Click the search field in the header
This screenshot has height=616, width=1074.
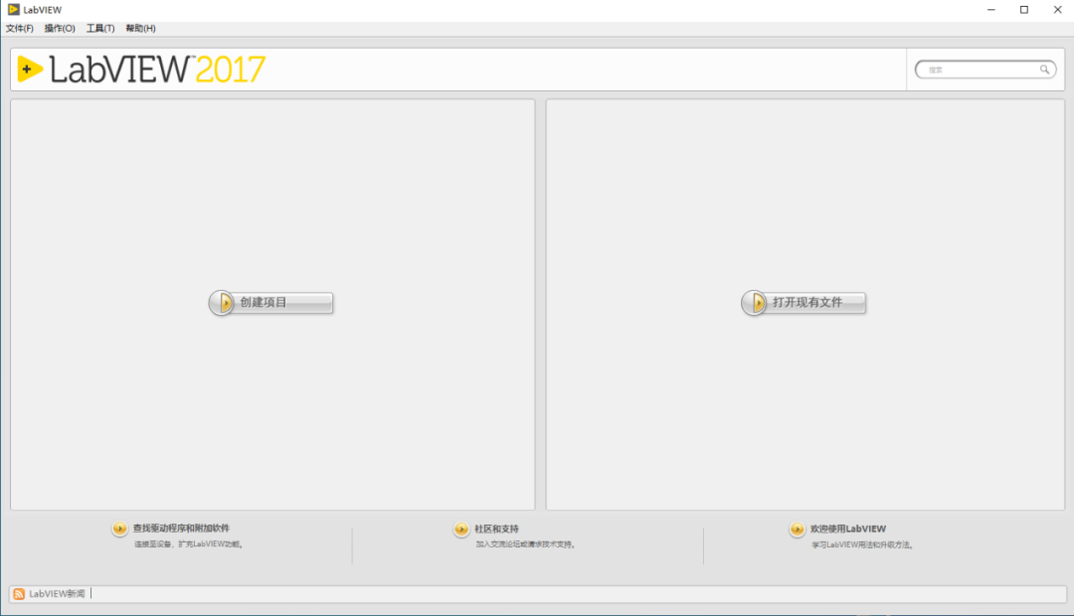point(984,70)
